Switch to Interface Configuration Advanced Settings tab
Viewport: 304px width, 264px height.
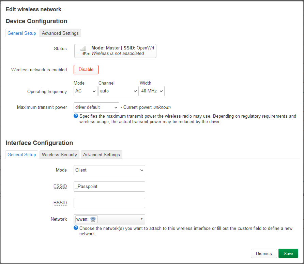pos(101,155)
